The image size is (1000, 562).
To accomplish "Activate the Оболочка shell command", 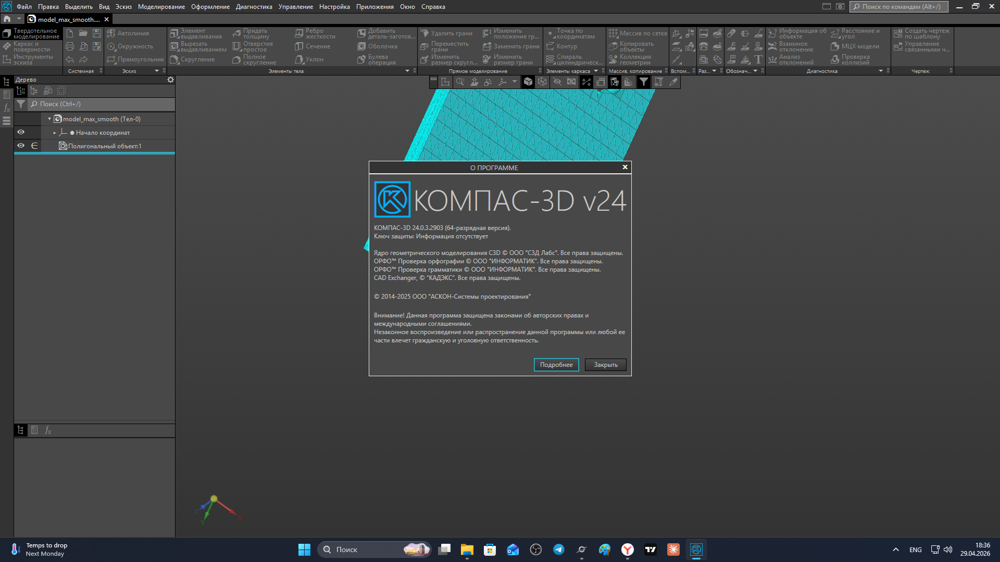I will tap(378, 46).
